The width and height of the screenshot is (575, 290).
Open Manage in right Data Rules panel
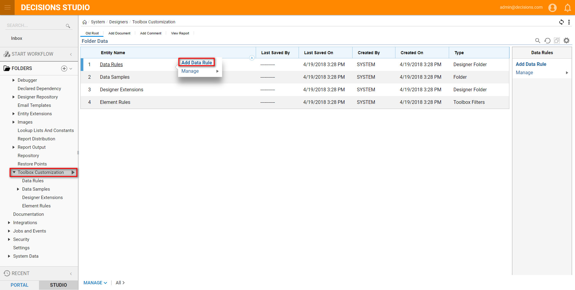point(542,73)
